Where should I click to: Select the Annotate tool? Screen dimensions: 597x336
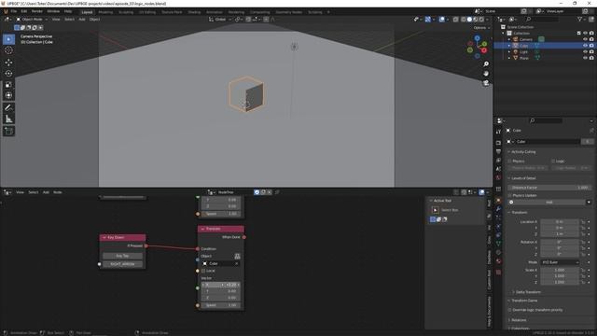8,108
